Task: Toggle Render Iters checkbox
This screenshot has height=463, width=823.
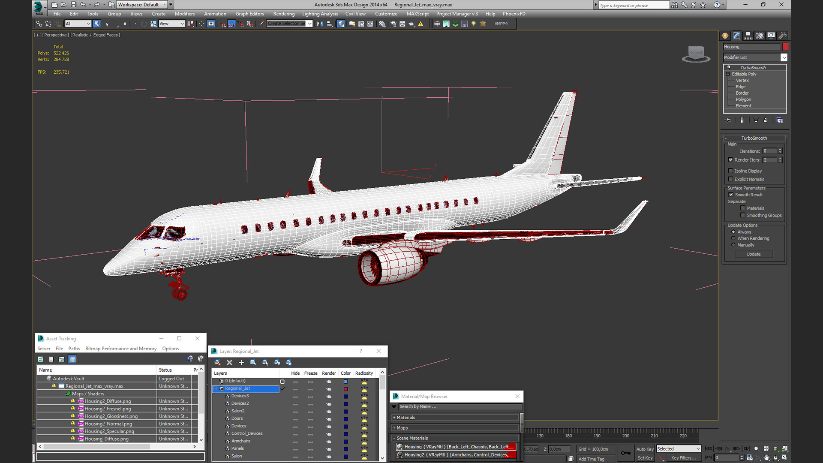Action: tap(731, 160)
